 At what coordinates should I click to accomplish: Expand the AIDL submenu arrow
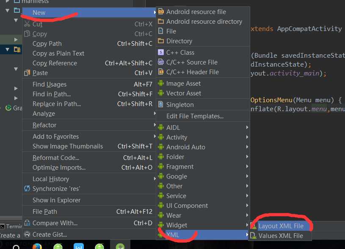247,127
